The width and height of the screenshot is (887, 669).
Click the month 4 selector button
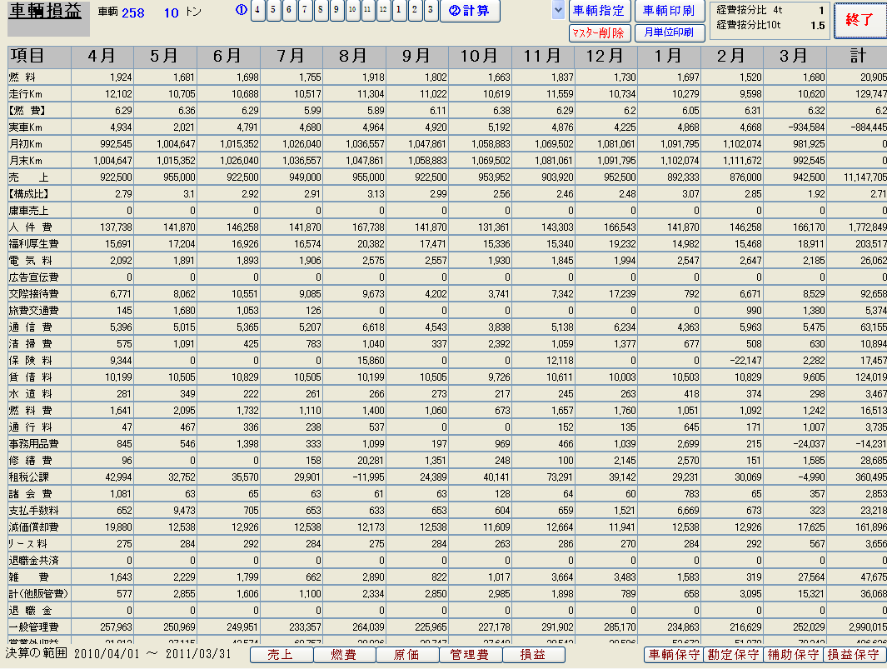tap(258, 11)
